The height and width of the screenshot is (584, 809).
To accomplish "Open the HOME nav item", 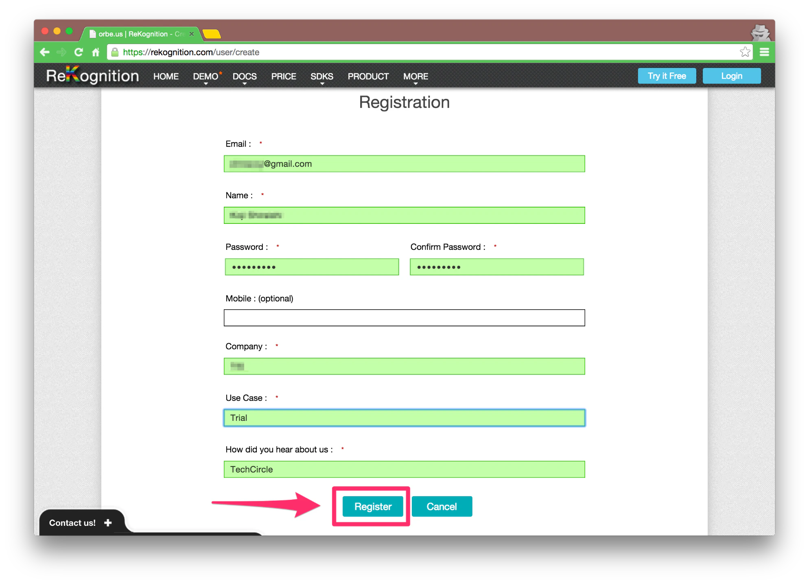I will click(166, 77).
